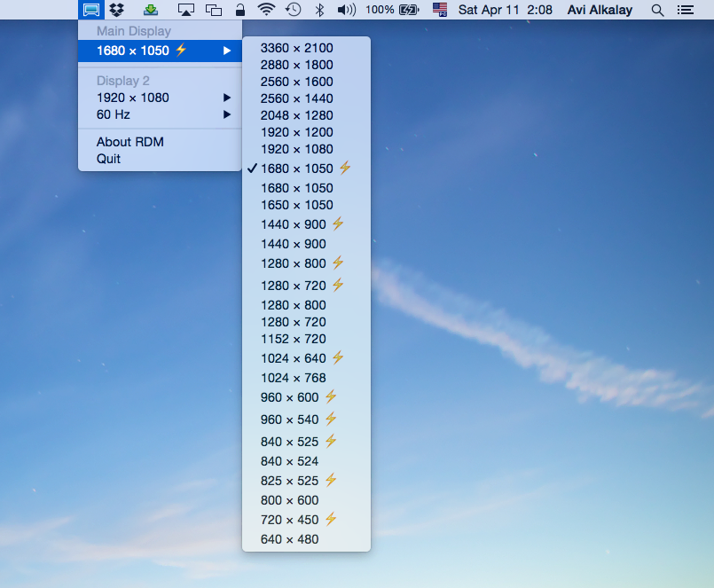This screenshot has width=714, height=588.
Task: Pick the 640 × 480 menu entry
Action: coord(289,539)
